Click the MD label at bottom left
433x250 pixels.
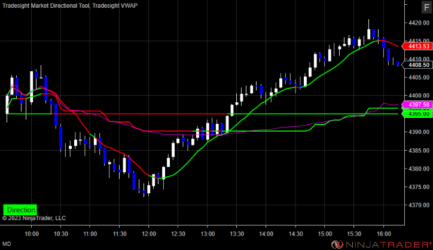(7, 244)
